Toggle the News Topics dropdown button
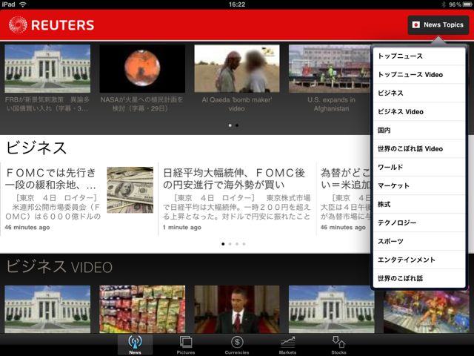Viewport: 474px width, 356px height. pos(438,24)
